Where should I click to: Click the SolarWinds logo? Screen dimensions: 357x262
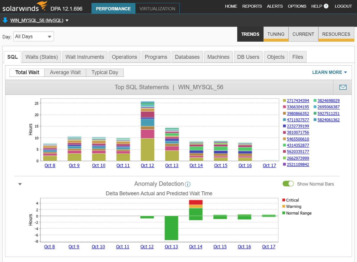[x=25, y=6]
